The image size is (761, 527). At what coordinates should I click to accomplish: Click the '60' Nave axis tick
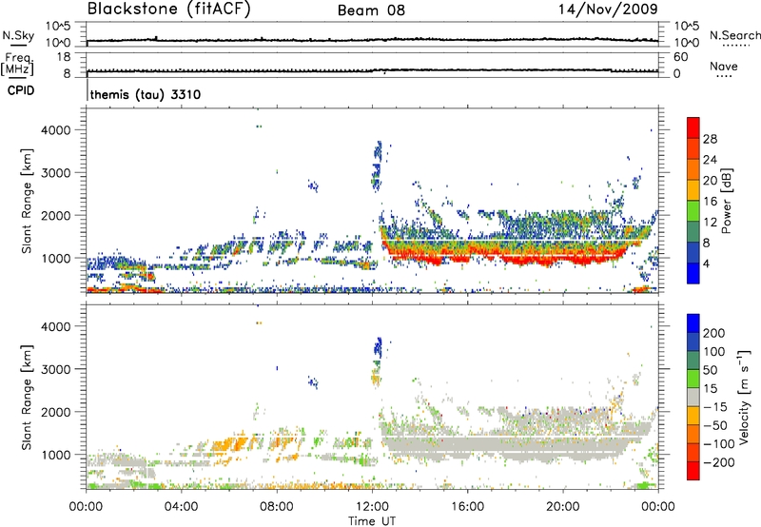click(x=680, y=57)
